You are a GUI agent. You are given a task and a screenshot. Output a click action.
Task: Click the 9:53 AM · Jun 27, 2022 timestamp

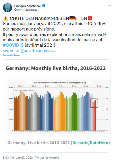[18, 158]
